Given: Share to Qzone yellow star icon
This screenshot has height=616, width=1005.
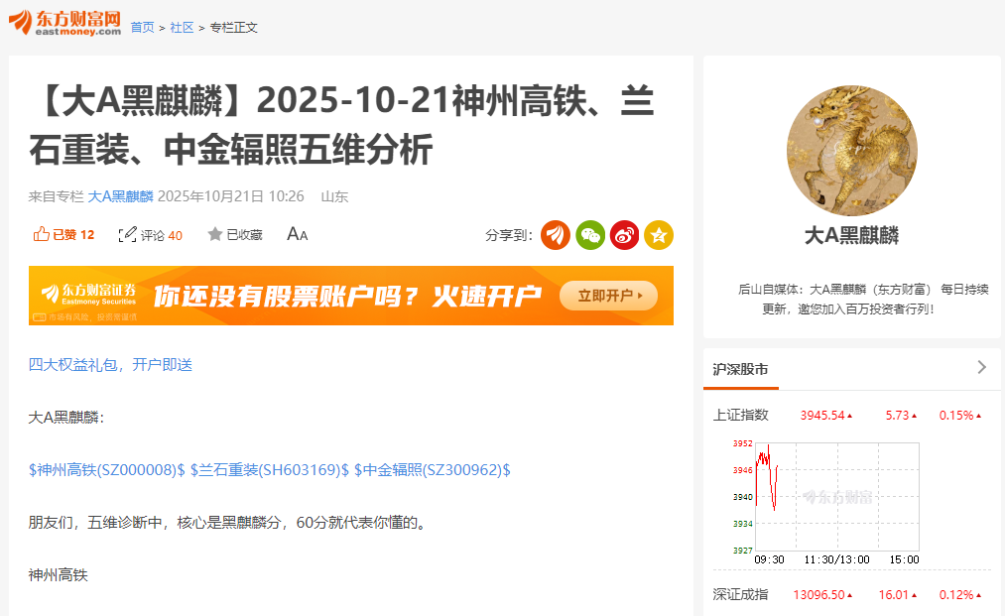Looking at the screenshot, I should [659, 235].
